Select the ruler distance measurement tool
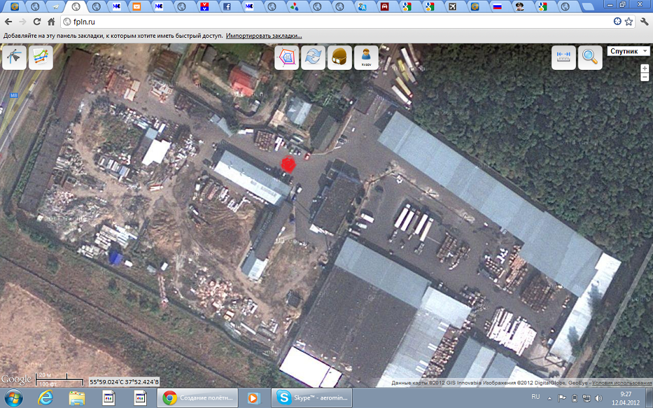This screenshot has height=408, width=653. click(x=564, y=57)
